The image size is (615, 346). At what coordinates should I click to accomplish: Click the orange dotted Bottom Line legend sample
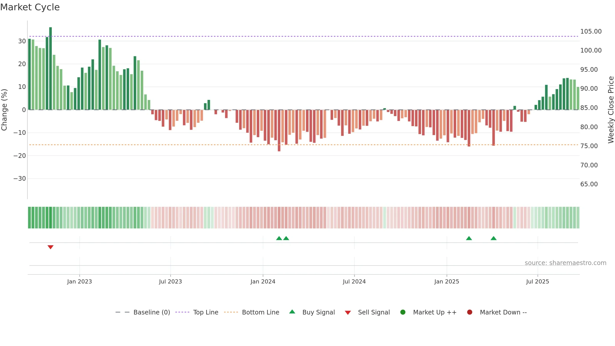pyautogui.click(x=231, y=312)
